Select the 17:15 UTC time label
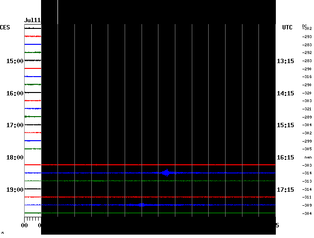Image resolution: width=314 pixels, height=238 pixels. click(285, 189)
